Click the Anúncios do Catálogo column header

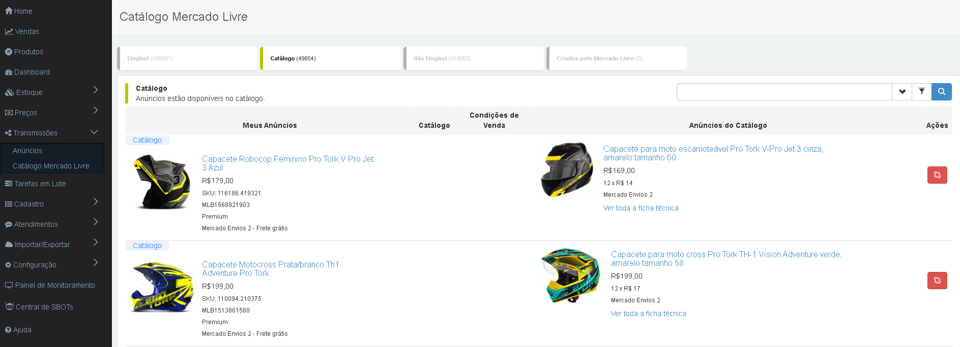[x=728, y=125]
